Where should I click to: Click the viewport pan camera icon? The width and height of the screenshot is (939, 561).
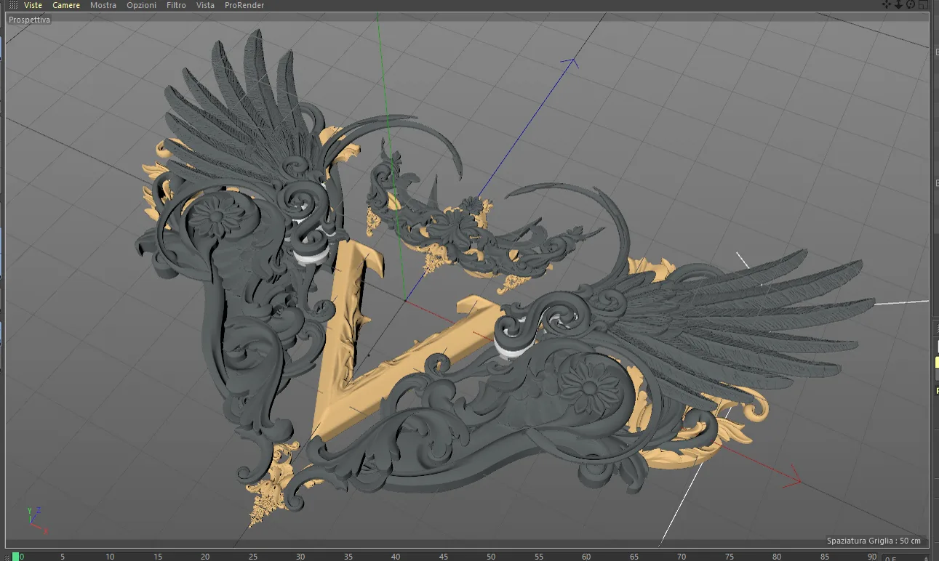tap(887, 4)
